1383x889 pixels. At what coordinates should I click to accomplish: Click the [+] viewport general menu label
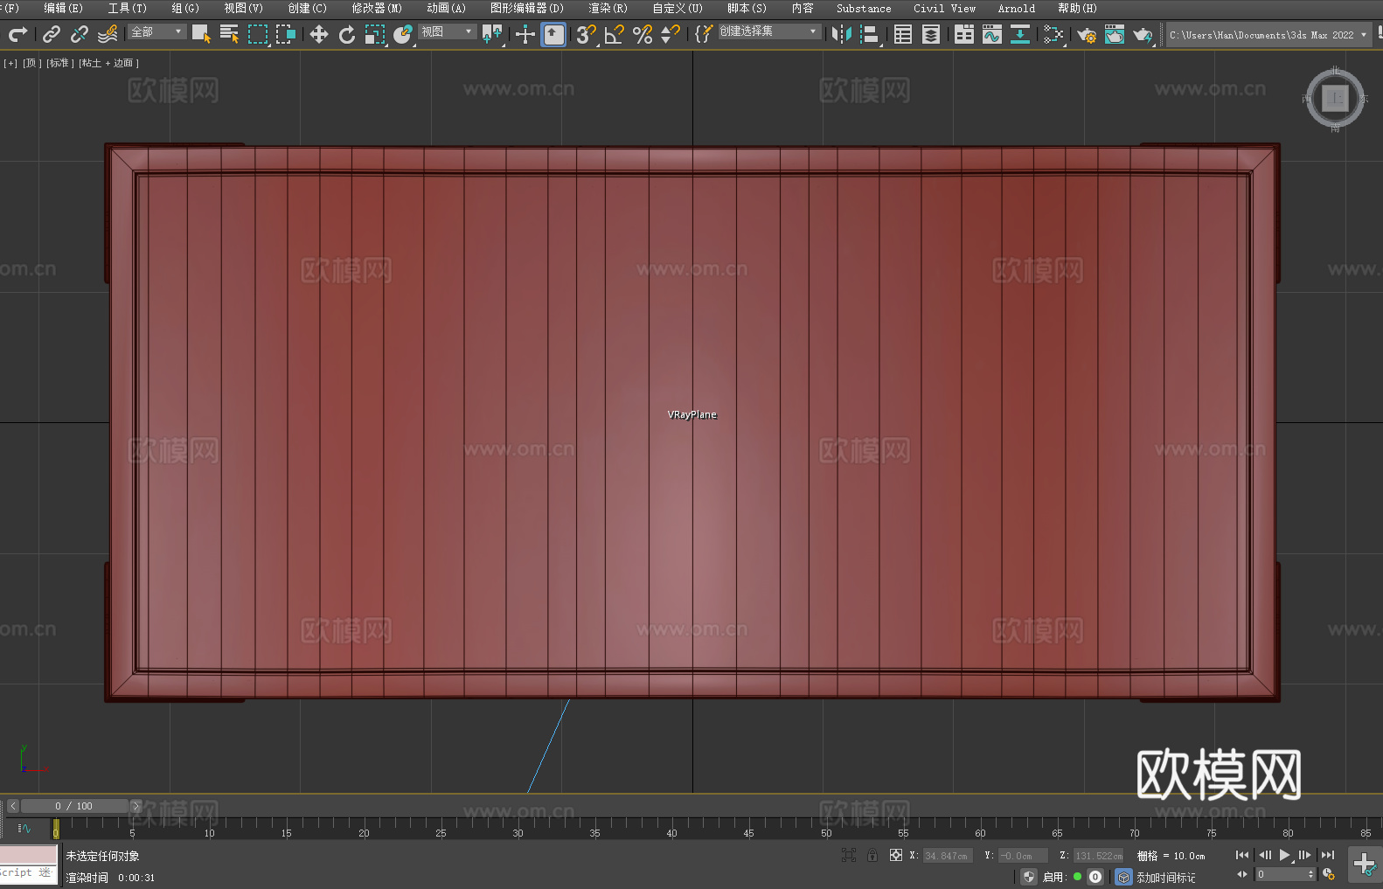point(10,63)
